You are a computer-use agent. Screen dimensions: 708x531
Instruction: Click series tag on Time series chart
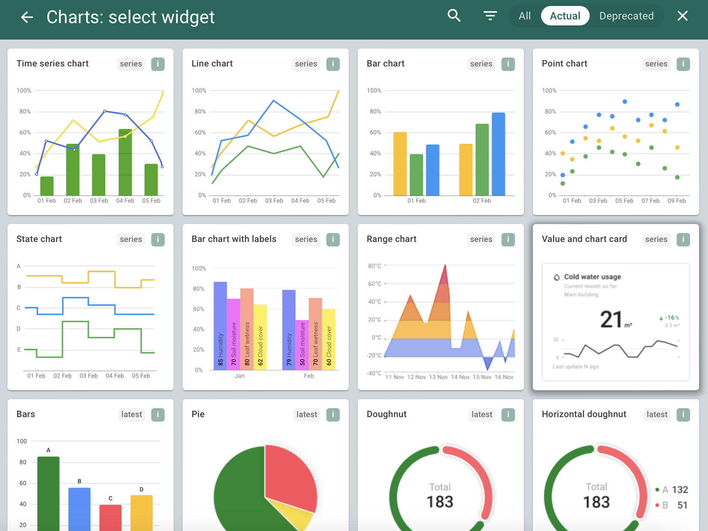pyautogui.click(x=131, y=64)
